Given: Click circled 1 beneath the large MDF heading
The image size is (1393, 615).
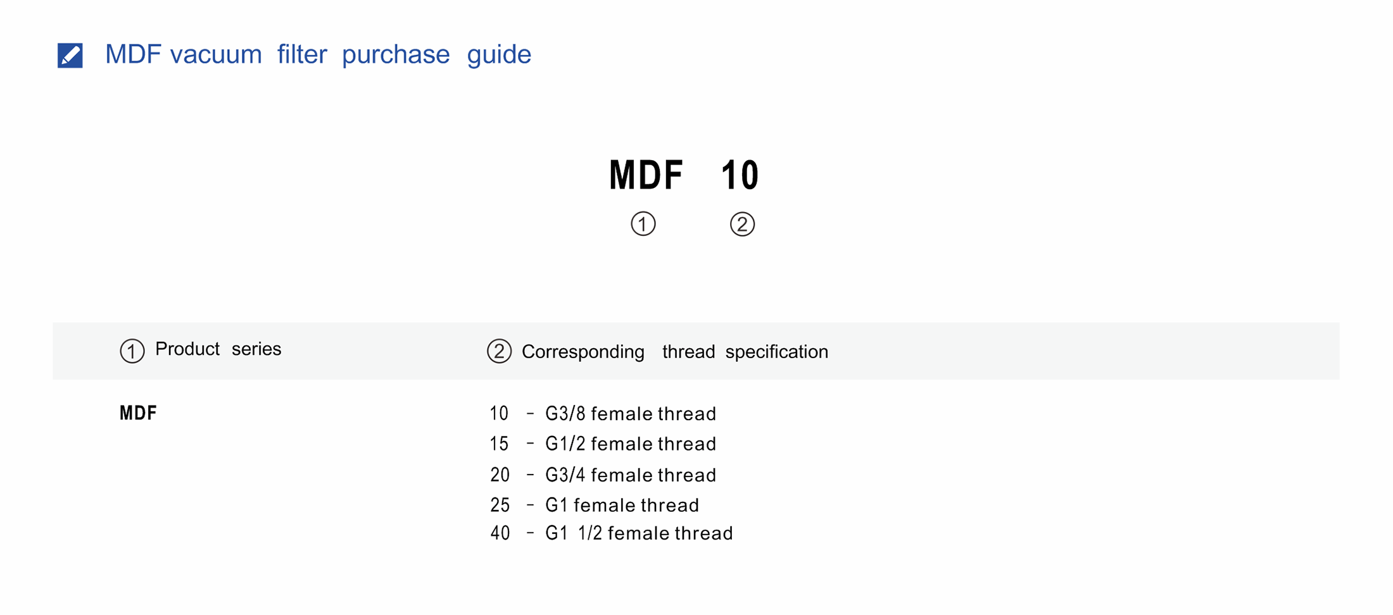Looking at the screenshot, I should [643, 224].
